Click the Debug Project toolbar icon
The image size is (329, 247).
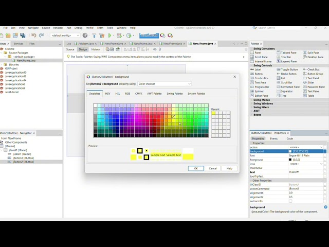coord(119,36)
